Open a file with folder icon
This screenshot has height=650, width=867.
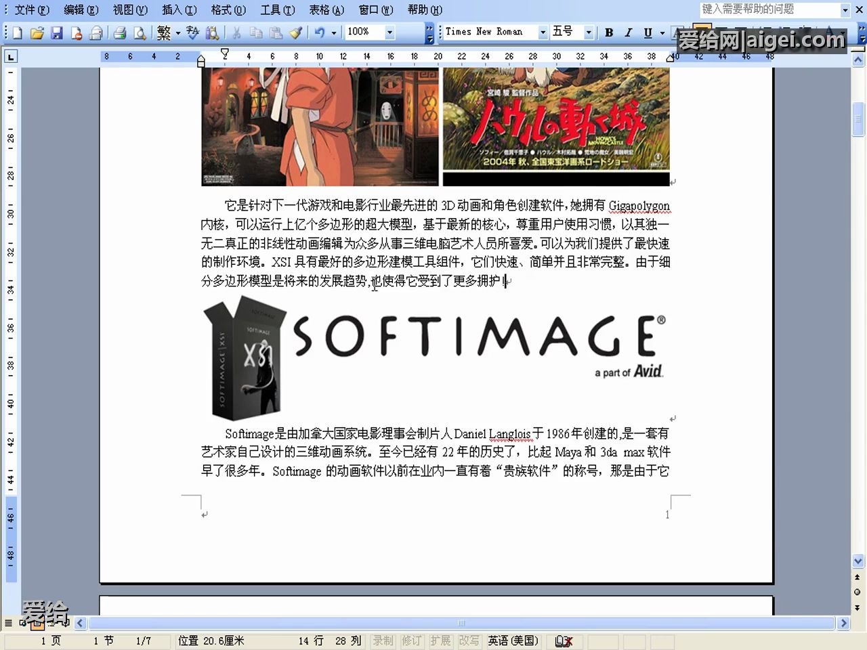click(37, 32)
